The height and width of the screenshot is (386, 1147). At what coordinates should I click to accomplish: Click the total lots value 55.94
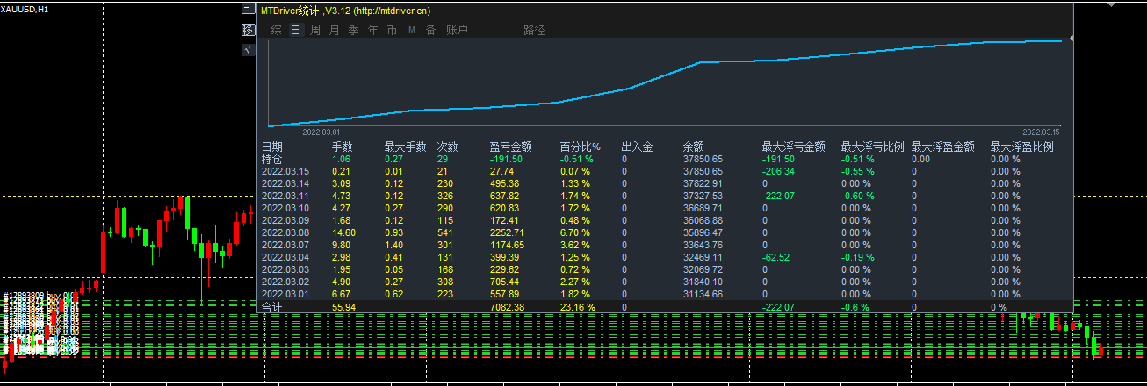(344, 308)
